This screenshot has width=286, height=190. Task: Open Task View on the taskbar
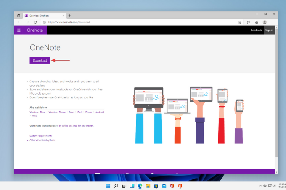(x=124, y=186)
